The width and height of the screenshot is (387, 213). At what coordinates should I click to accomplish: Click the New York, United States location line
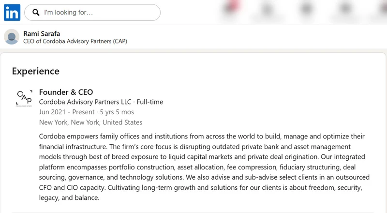[x=90, y=122]
